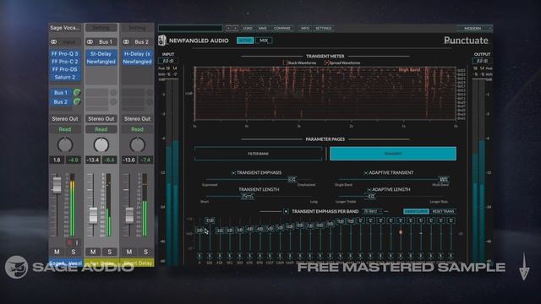Open the H-Delay plugin slot on Bus 2

[137, 54]
